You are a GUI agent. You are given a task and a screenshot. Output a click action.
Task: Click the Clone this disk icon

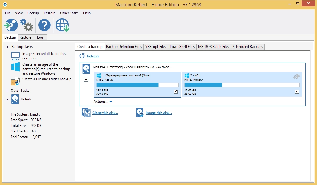pos(86,113)
